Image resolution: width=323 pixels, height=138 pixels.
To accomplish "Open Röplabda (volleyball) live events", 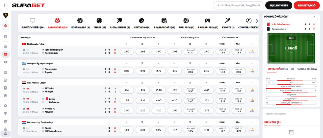I will click(x=186, y=21).
